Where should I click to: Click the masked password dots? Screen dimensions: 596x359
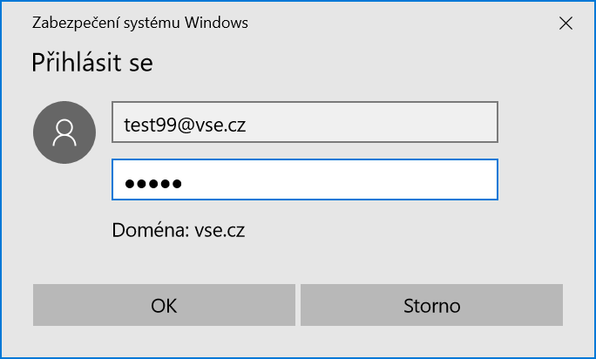(152, 183)
